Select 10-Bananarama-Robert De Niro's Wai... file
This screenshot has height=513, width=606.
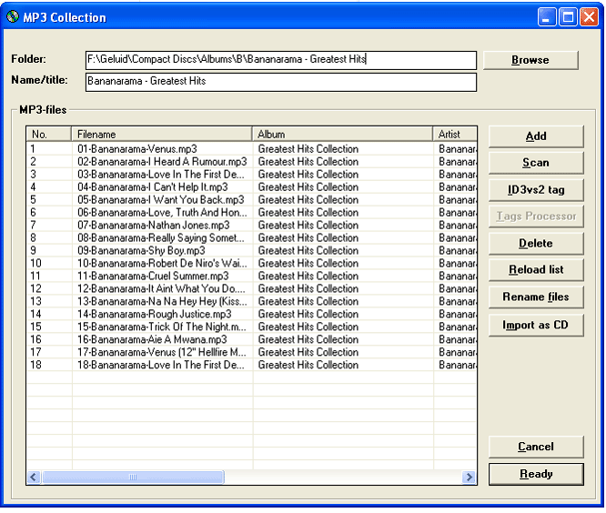pos(162,264)
